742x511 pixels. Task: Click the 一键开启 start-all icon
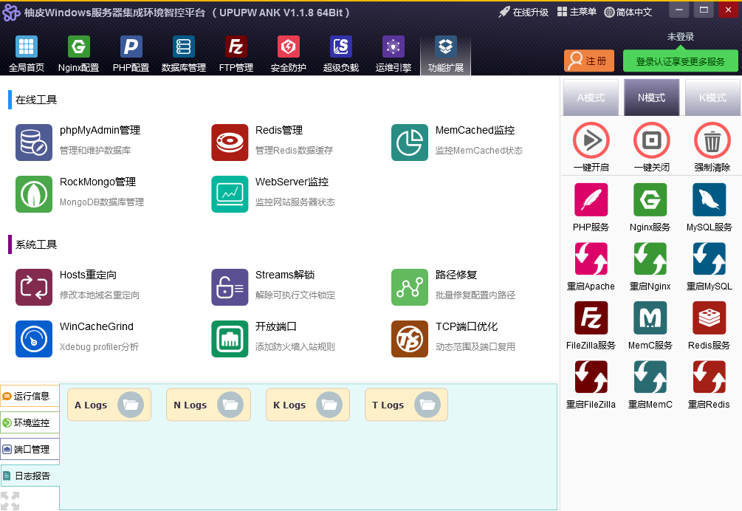coord(591,140)
